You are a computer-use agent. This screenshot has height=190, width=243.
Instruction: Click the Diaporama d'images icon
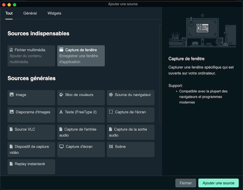click(x=11, y=112)
